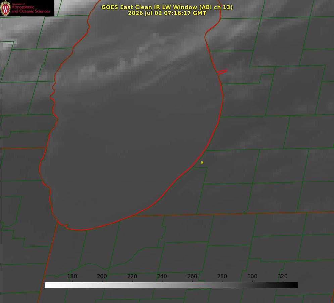The image size is (334, 303).
Task: Click the middle gray of the colorbar
Action: [171, 285]
